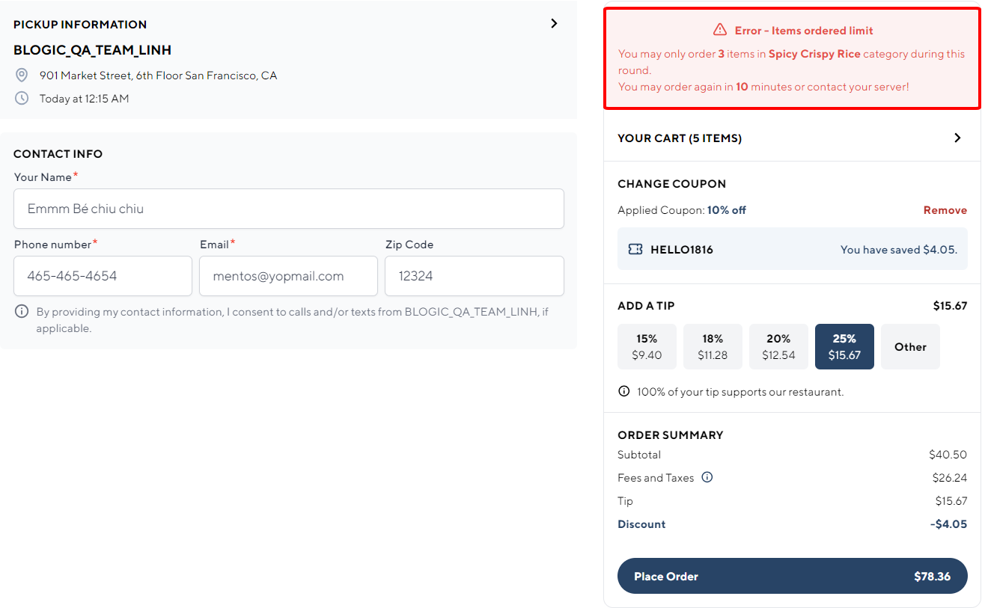Click the Email address field
Viewport: 982px width, 608px height.
coord(288,276)
